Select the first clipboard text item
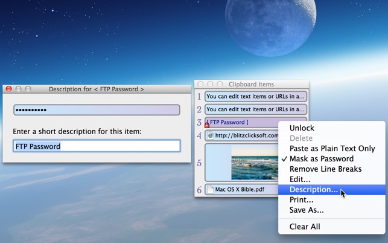 point(256,96)
